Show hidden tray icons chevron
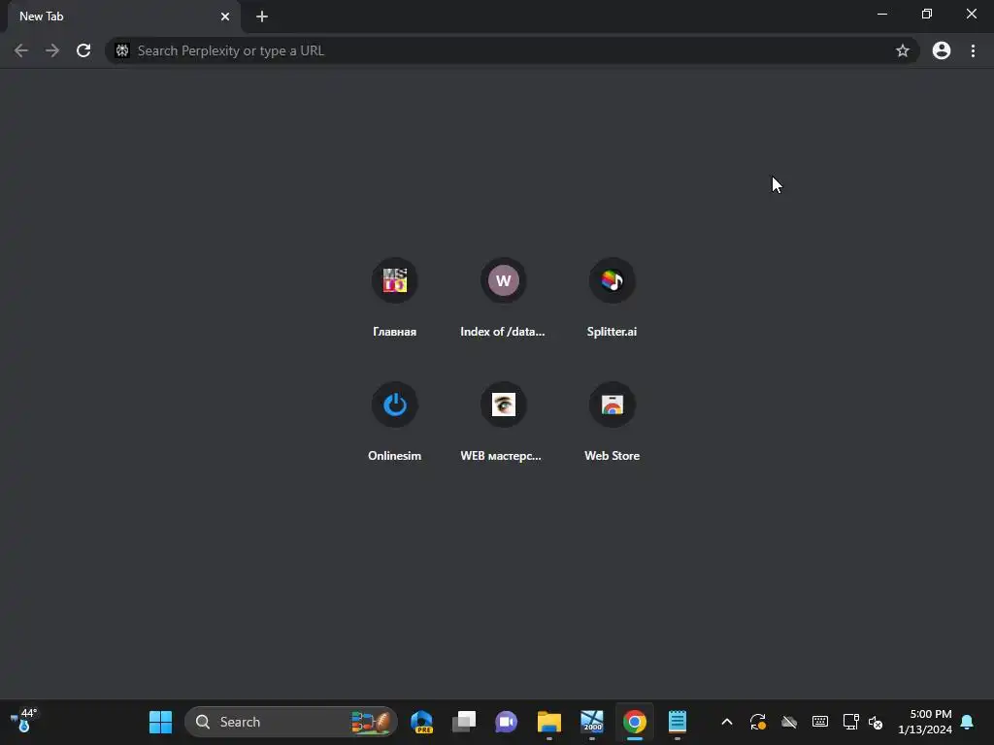994x745 pixels. coord(727,722)
